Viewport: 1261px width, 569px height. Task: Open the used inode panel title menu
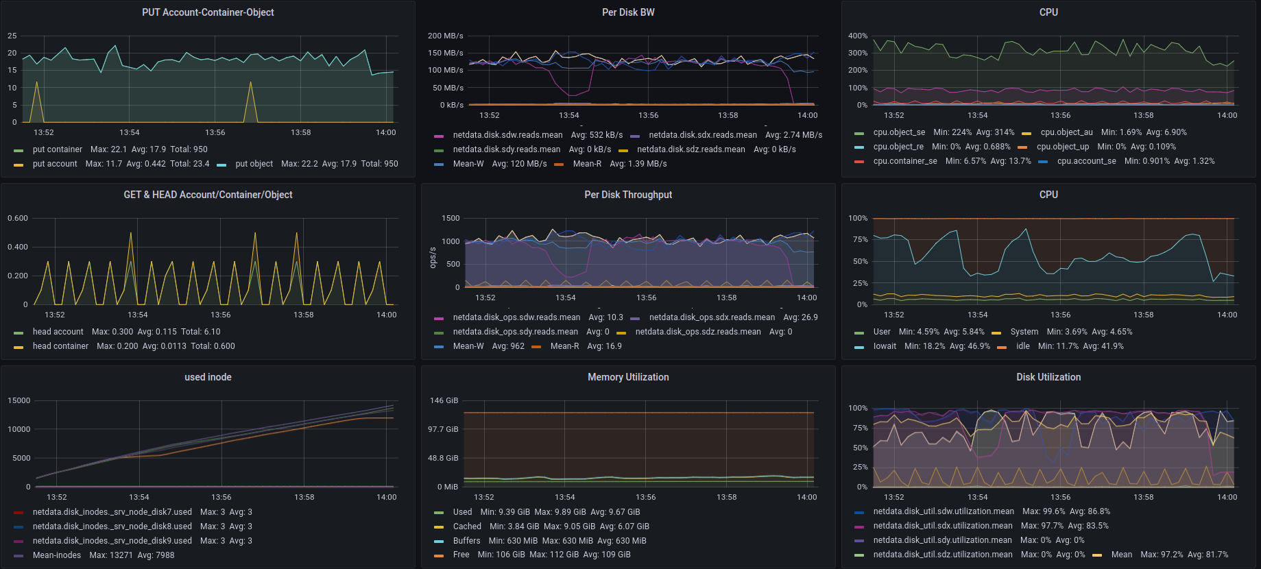pos(208,377)
